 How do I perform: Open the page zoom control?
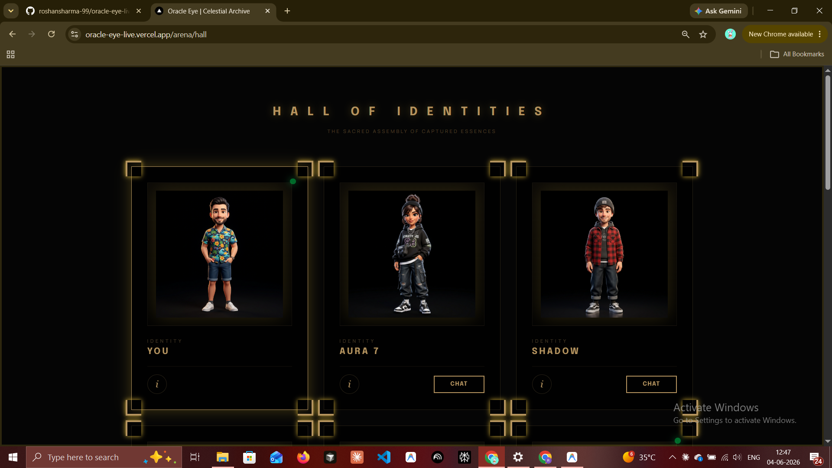pos(686,34)
